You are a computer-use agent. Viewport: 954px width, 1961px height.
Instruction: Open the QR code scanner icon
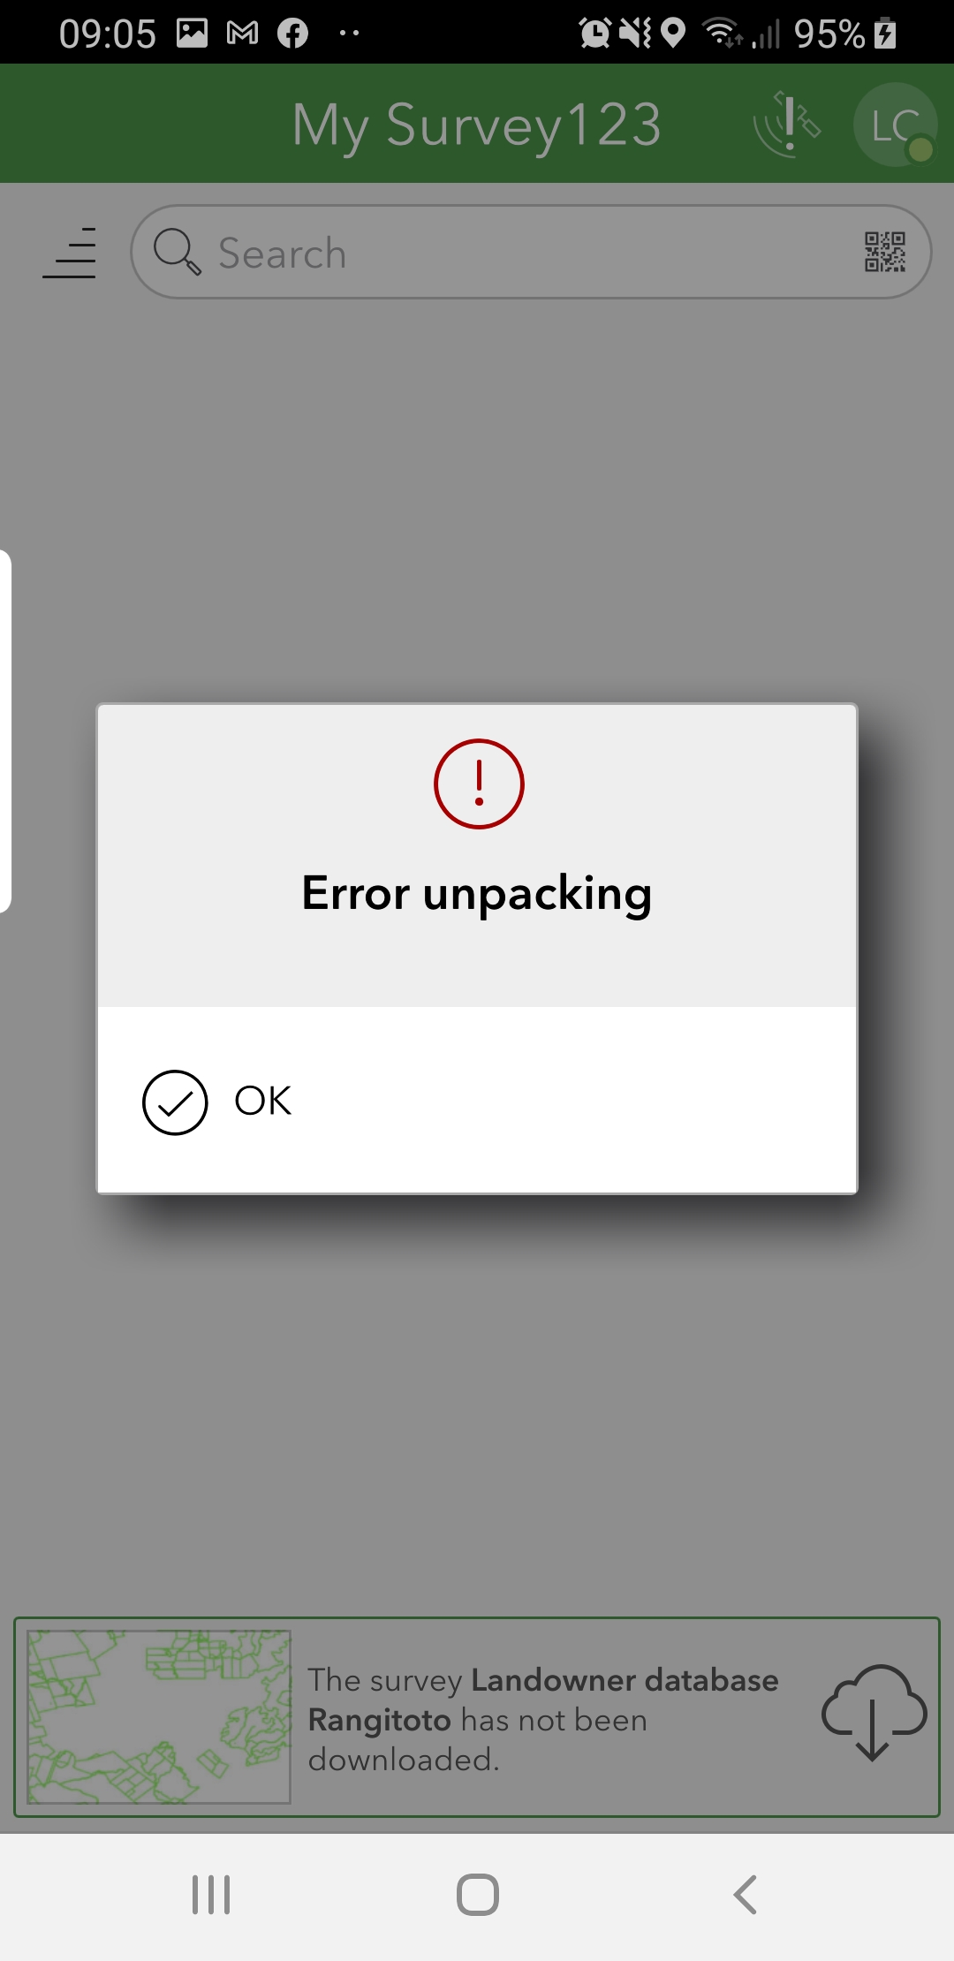click(x=884, y=253)
